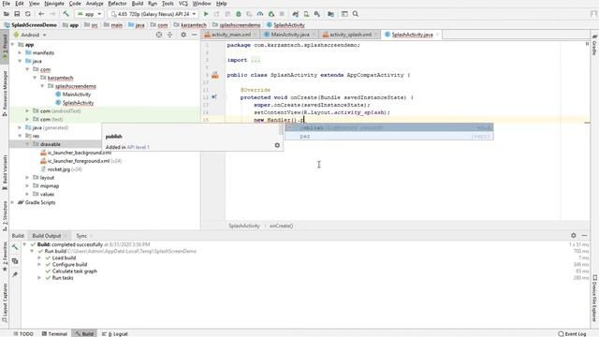Viewport: 599px width, 337px height.
Task: Expand the Run tasks build node
Action: pyautogui.click(x=39, y=278)
